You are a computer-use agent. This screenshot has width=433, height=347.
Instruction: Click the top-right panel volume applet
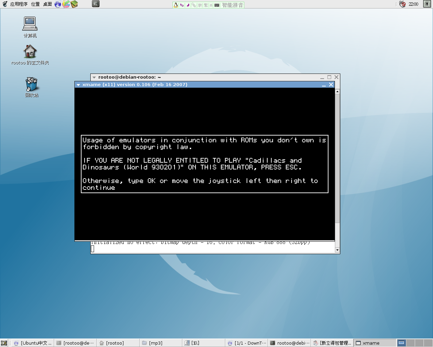[x=427, y=4]
